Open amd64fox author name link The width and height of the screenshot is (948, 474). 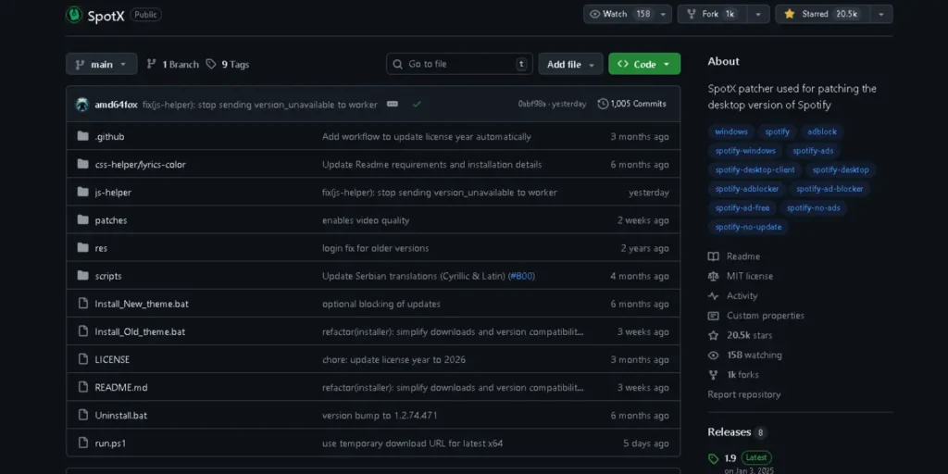coord(116,105)
